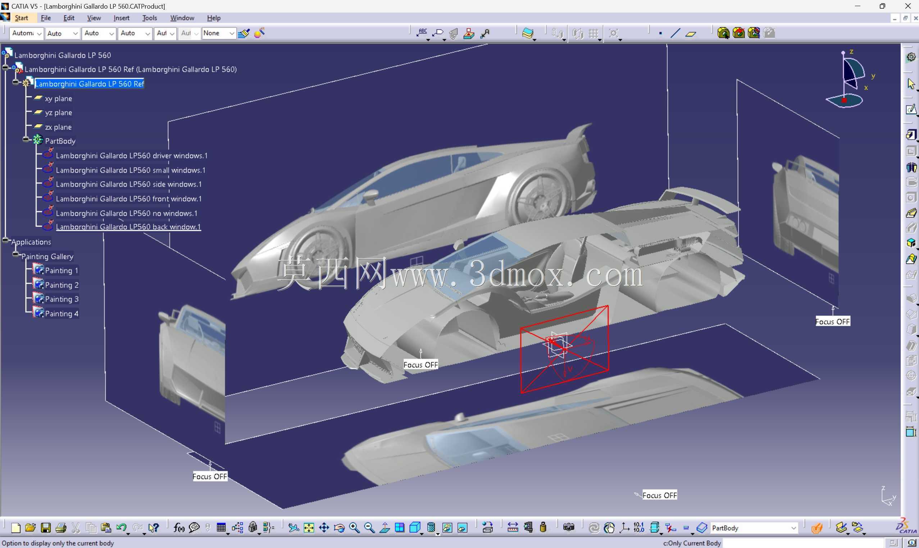The image size is (919, 548).
Task: Capture the view with the camera icon
Action: coord(569,528)
